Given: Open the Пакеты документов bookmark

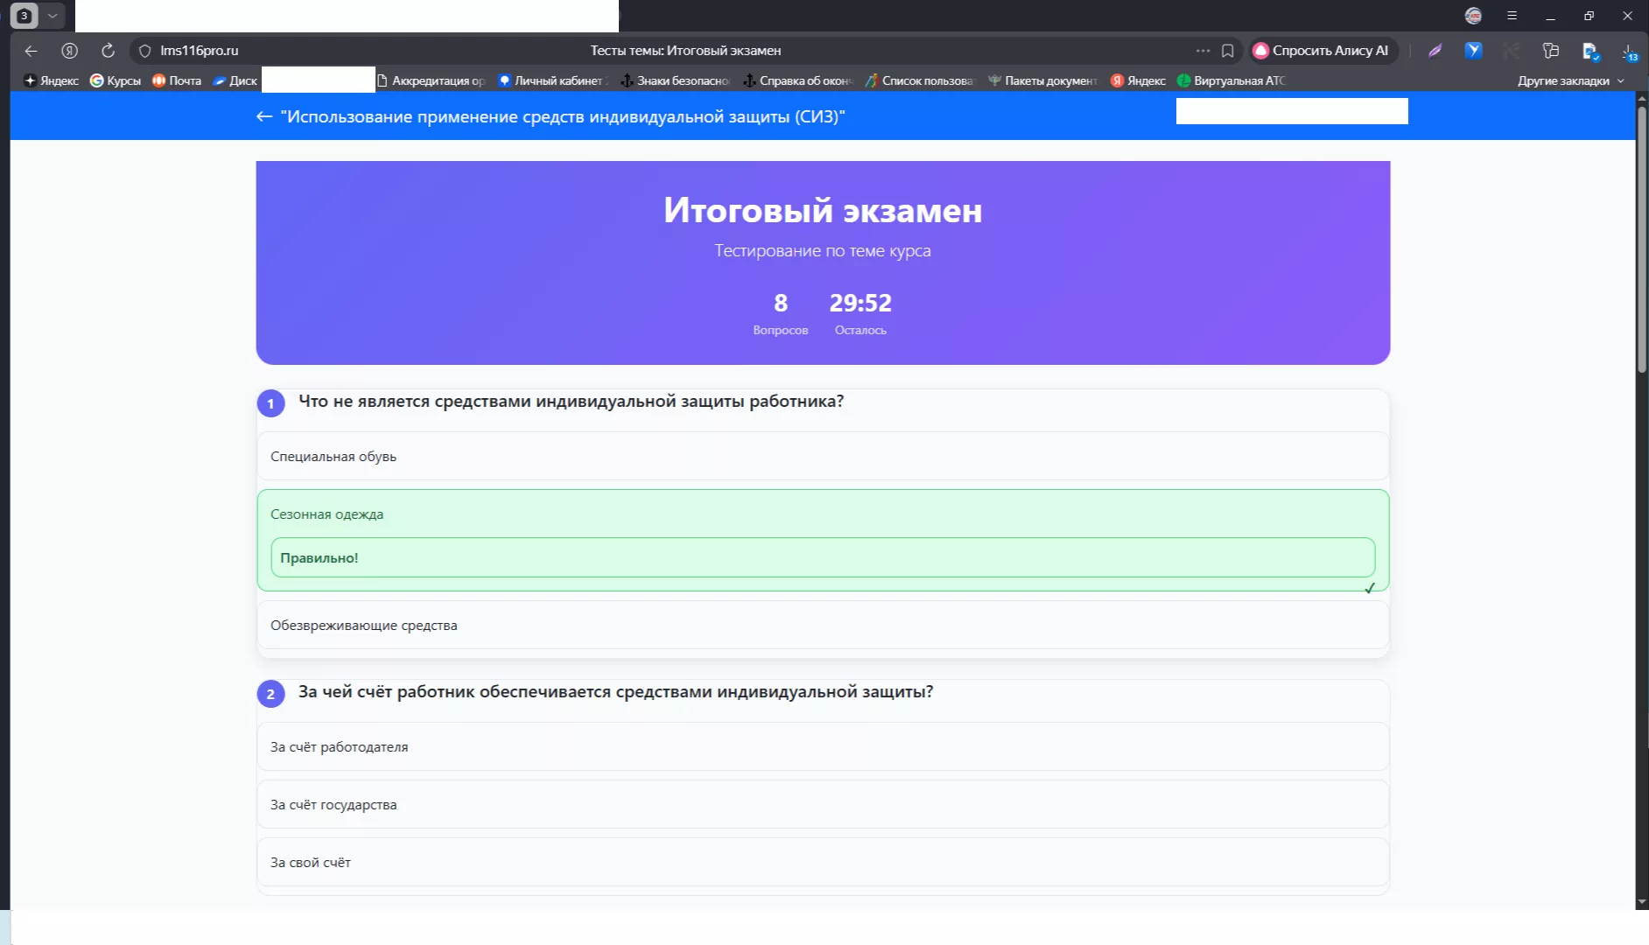Looking at the screenshot, I should point(1042,80).
